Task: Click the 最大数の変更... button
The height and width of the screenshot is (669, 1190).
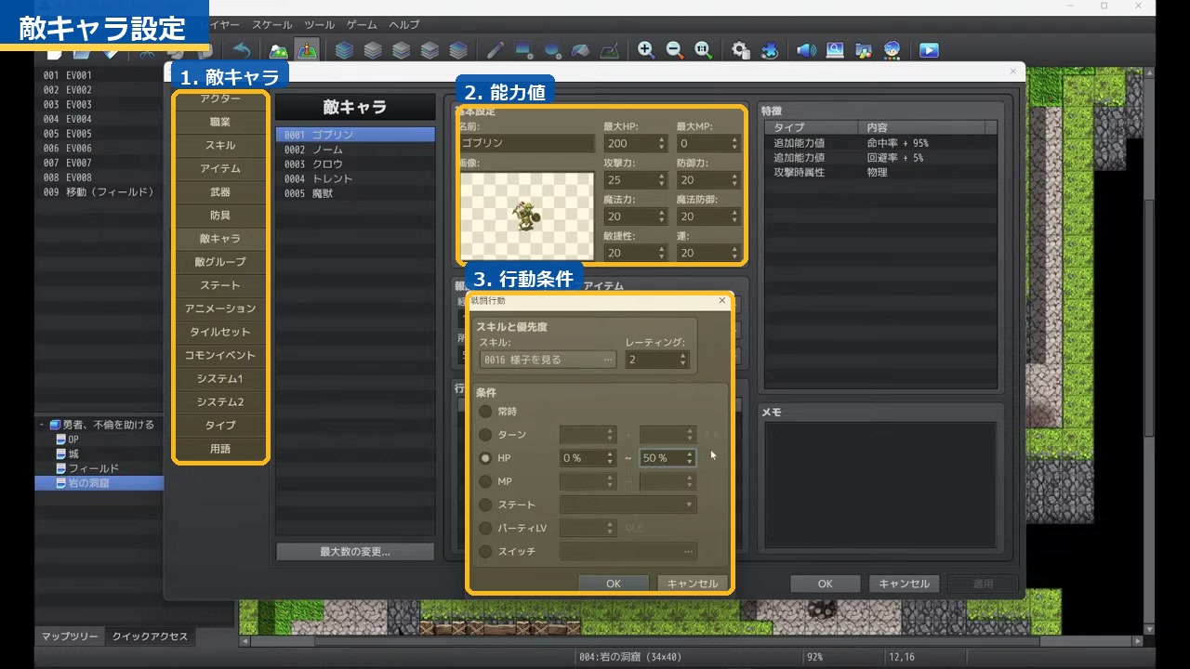Action: pyautogui.click(x=355, y=551)
